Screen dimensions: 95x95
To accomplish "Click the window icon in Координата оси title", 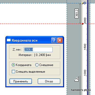I will click(9, 40).
